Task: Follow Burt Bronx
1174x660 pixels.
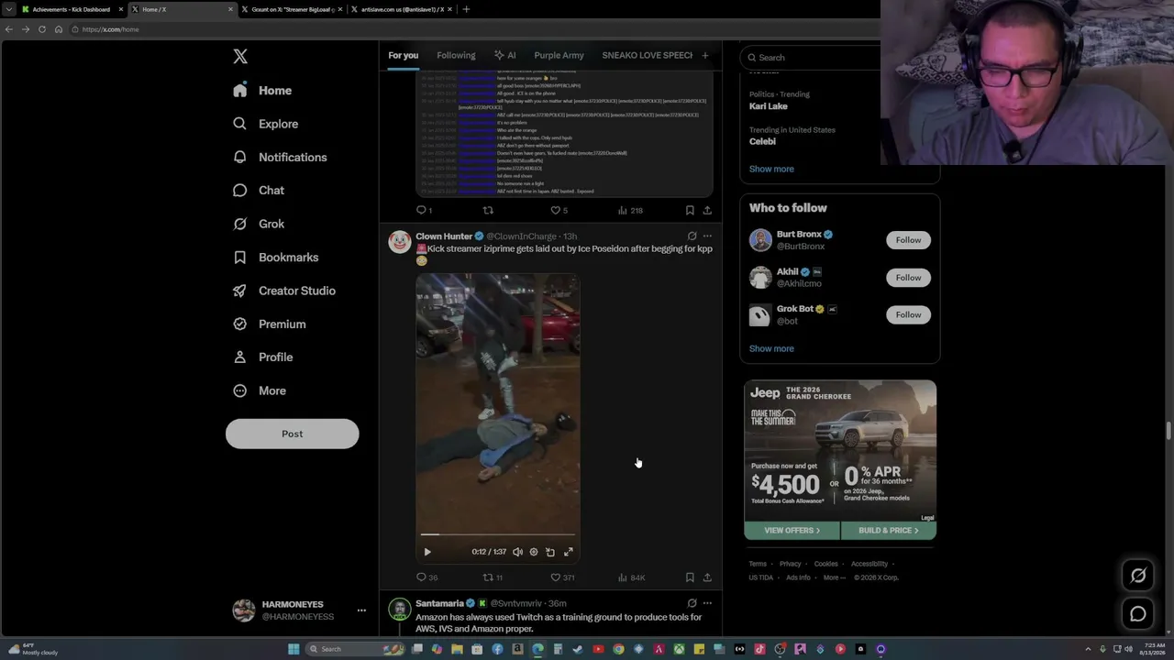Action: (x=908, y=240)
